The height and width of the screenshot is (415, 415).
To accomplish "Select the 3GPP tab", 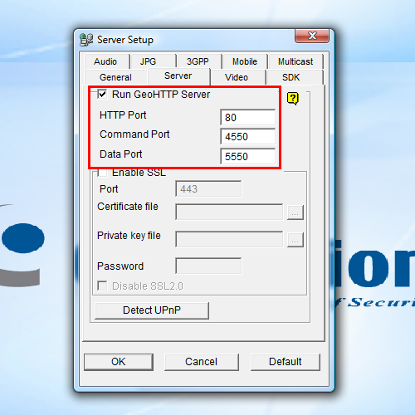I will coord(198,61).
